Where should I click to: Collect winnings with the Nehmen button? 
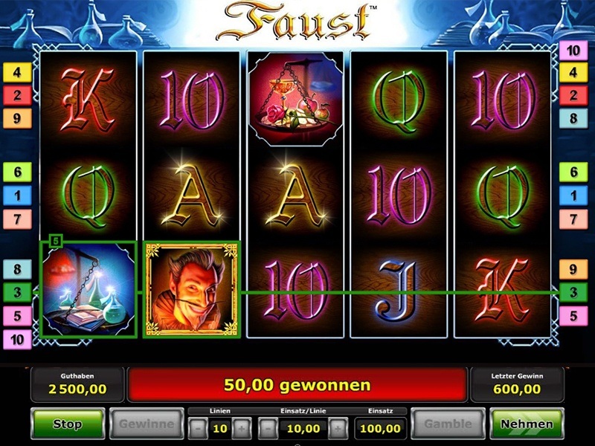527,424
